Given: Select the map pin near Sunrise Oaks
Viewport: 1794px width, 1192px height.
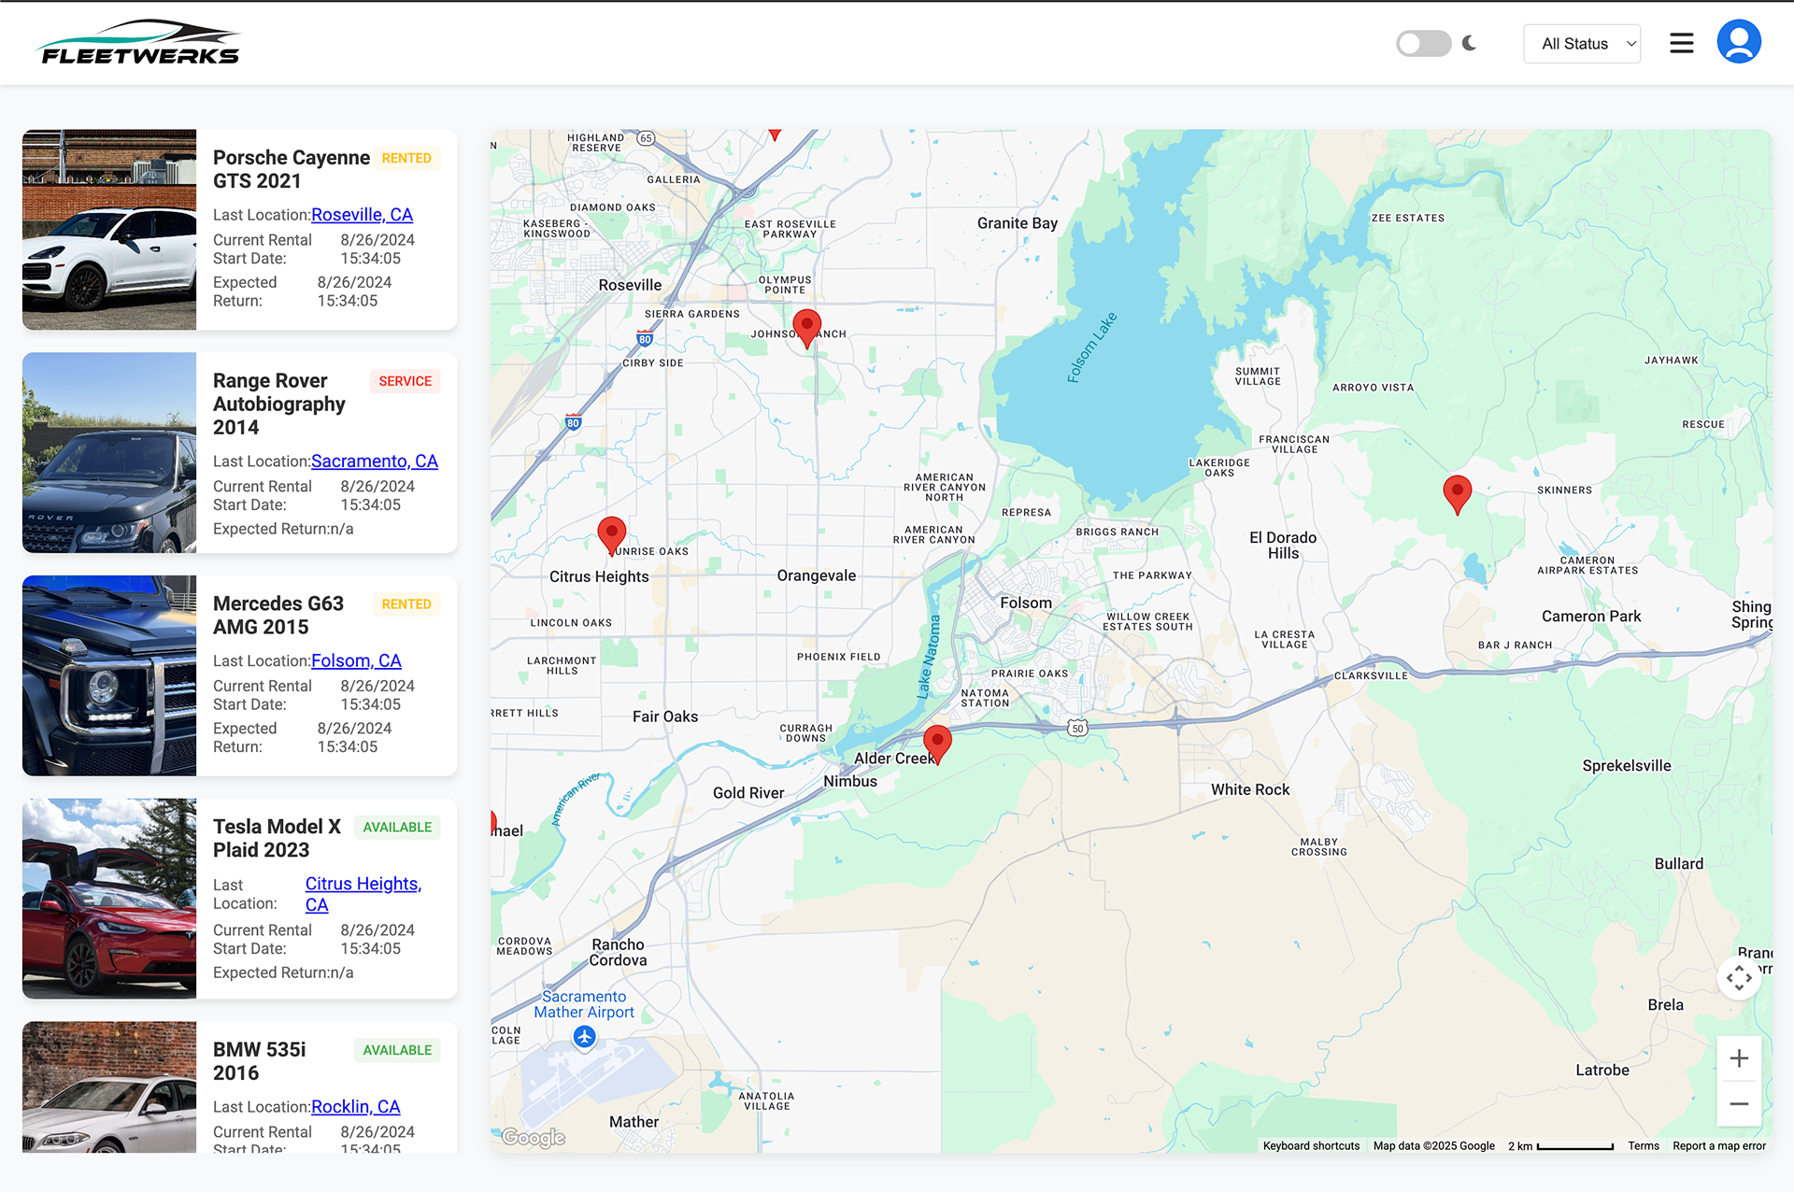Looking at the screenshot, I should point(611,536).
